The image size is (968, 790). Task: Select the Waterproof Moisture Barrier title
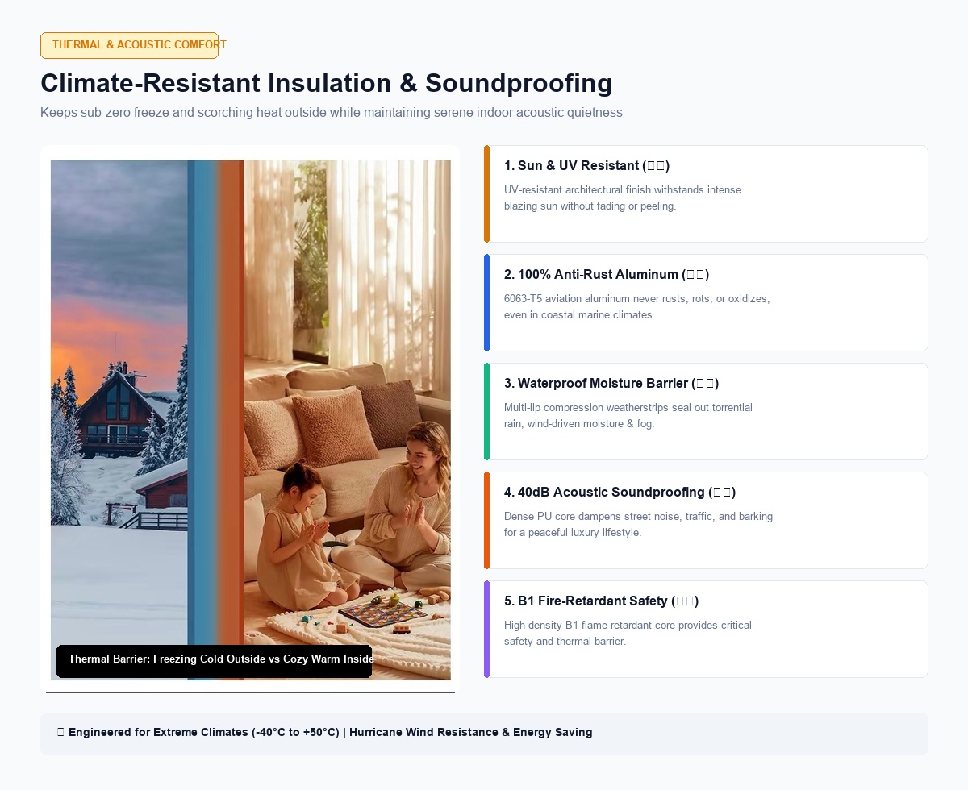pos(611,383)
